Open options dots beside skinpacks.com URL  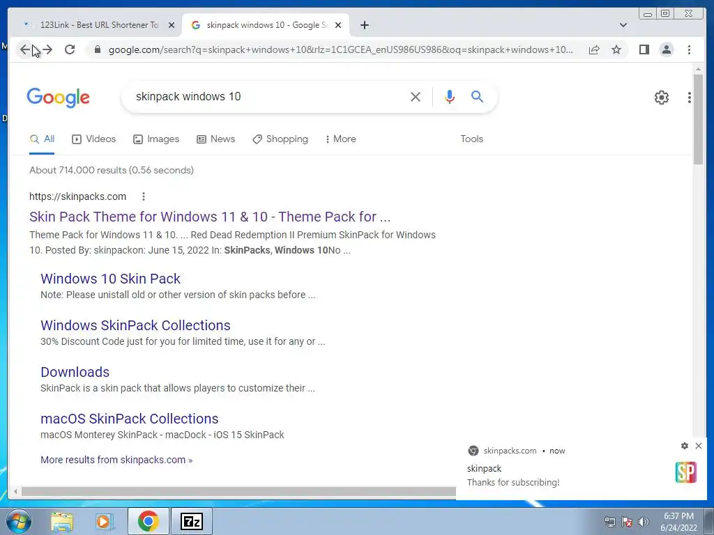click(x=144, y=196)
